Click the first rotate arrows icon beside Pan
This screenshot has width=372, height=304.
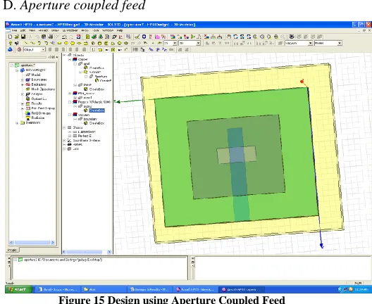[x=235, y=37]
